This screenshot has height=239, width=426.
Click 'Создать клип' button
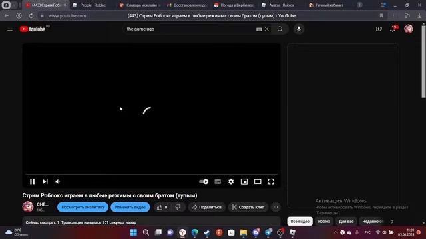248,207
